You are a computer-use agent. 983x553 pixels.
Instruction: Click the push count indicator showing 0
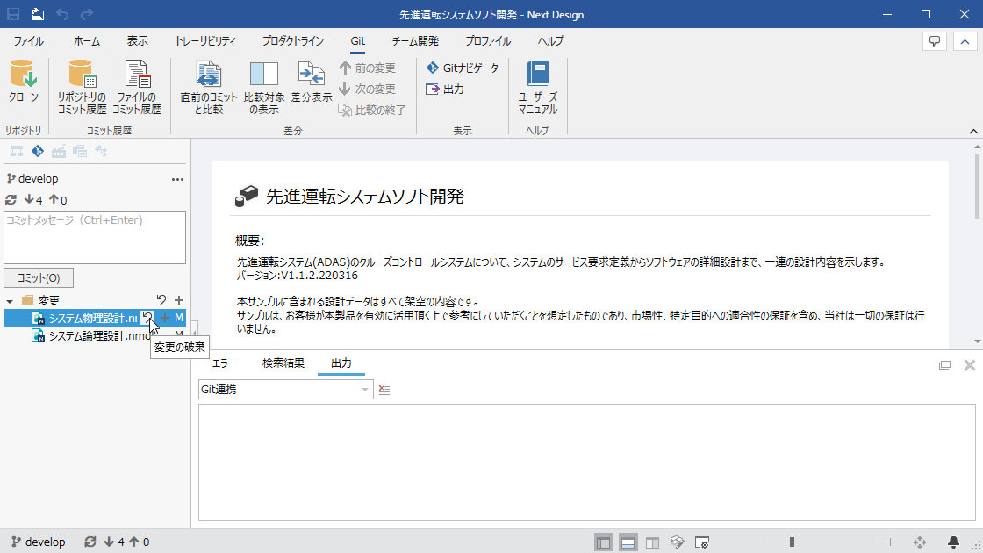(x=58, y=200)
